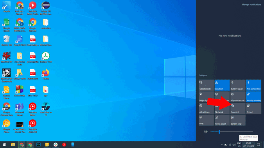The image size is (264, 148).
Task: Enable Battery saver tile
Action: click(x=238, y=85)
